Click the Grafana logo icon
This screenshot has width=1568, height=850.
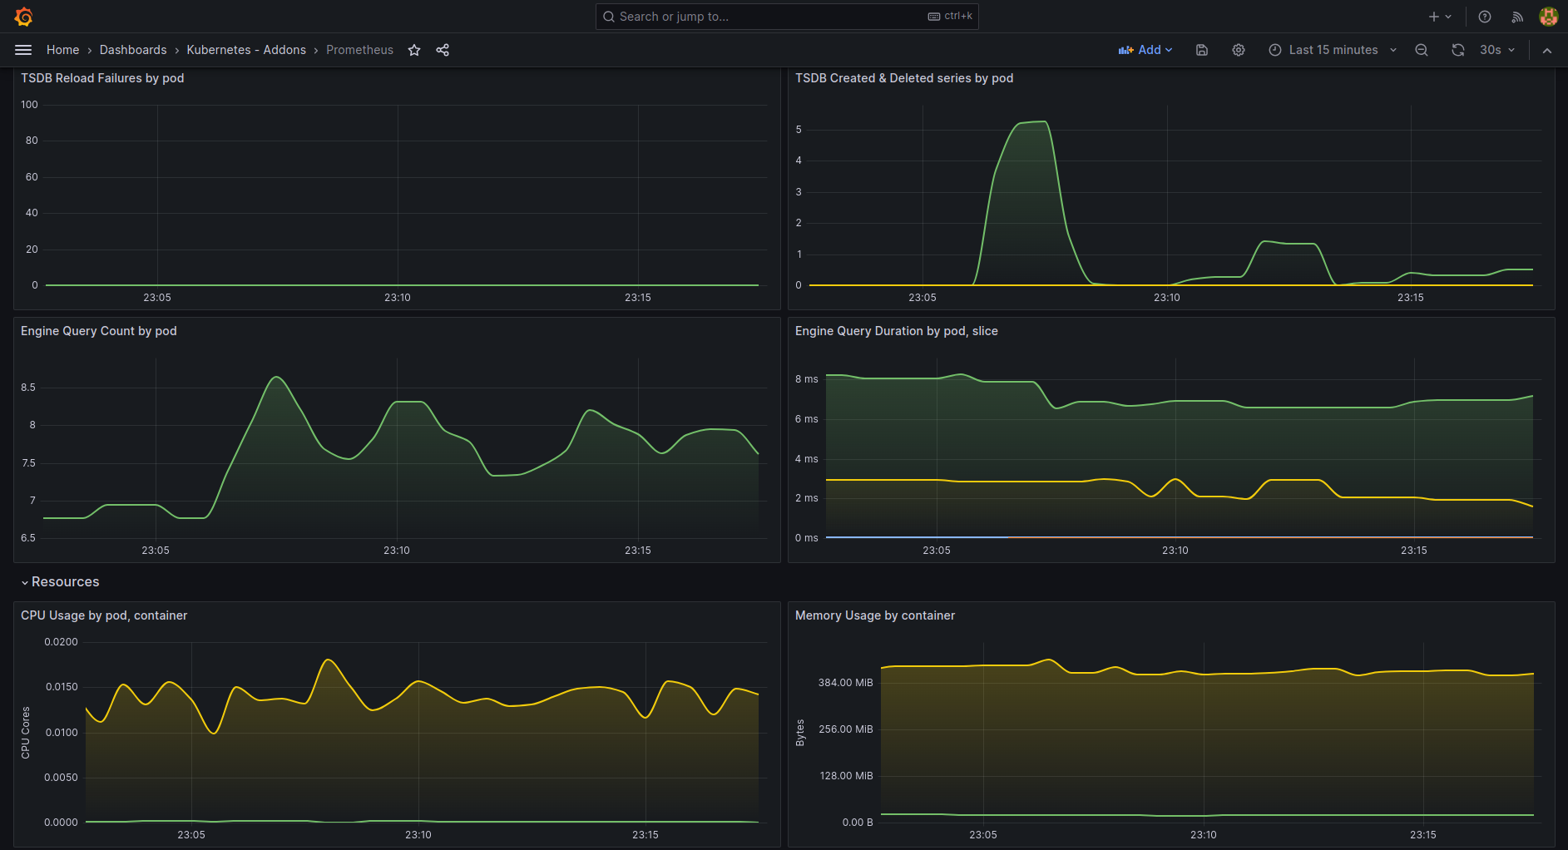(23, 17)
